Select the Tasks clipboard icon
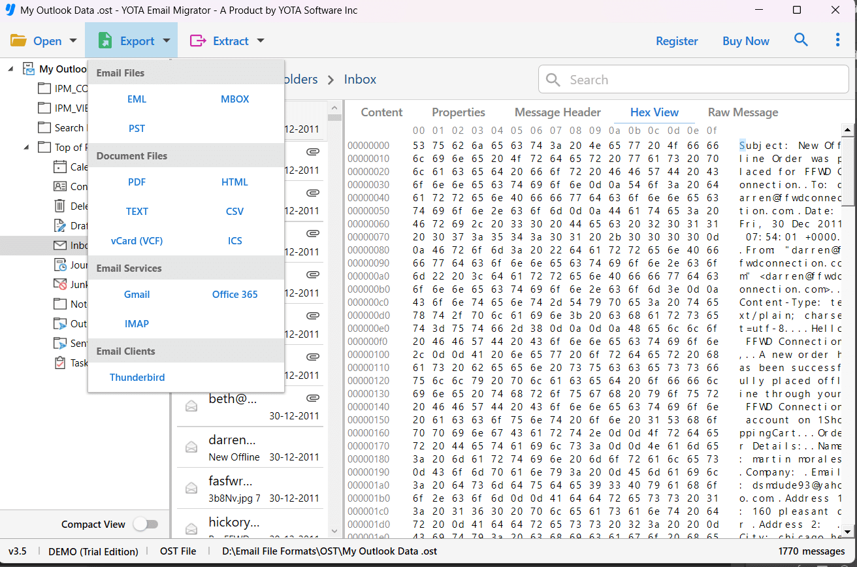 coord(60,363)
